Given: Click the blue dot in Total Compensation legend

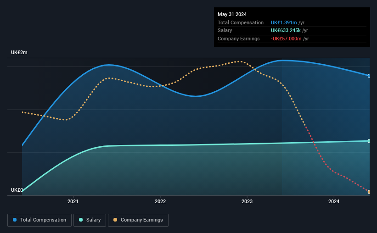Looking at the screenshot, I should 15,220.
